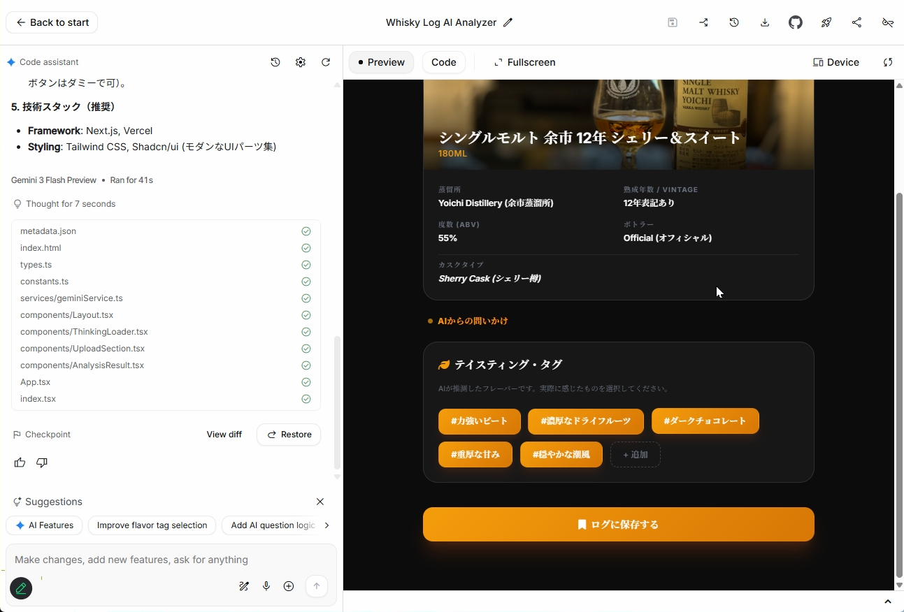
Task: Open the app history icon in the top bar
Action: 734,22
